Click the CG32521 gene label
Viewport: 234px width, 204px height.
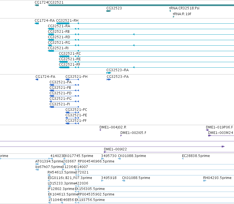click(x=56, y=2)
